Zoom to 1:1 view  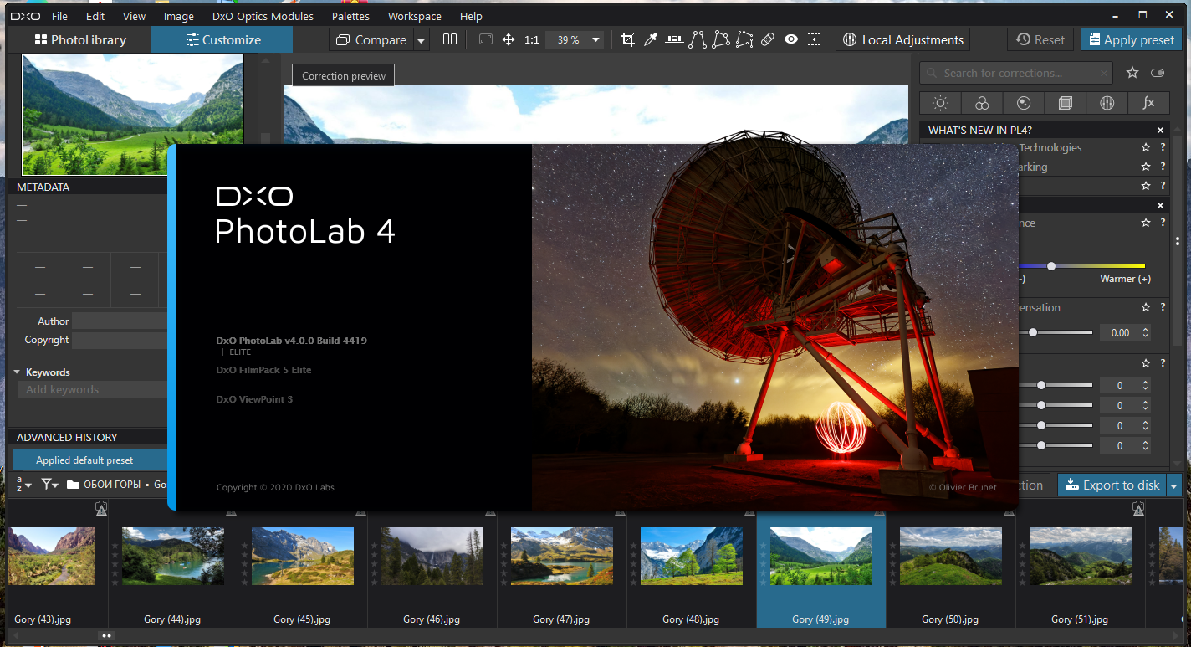click(x=532, y=39)
